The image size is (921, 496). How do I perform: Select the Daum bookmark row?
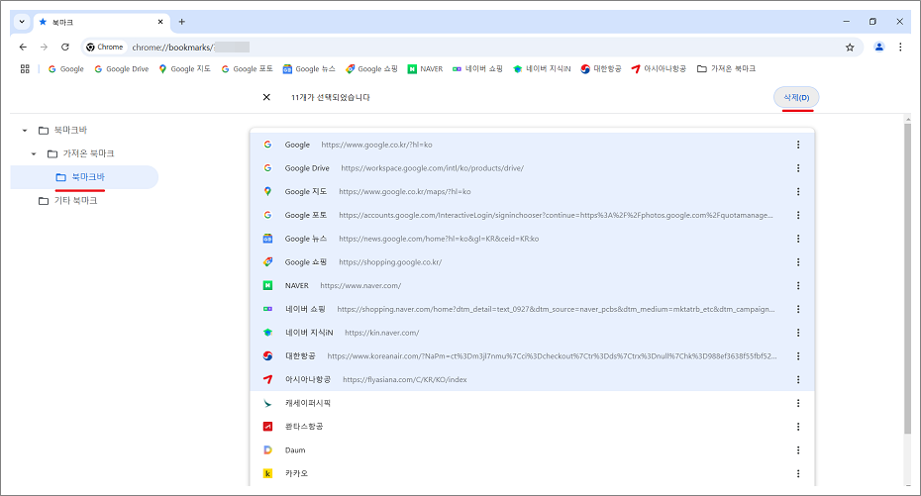[532, 449]
